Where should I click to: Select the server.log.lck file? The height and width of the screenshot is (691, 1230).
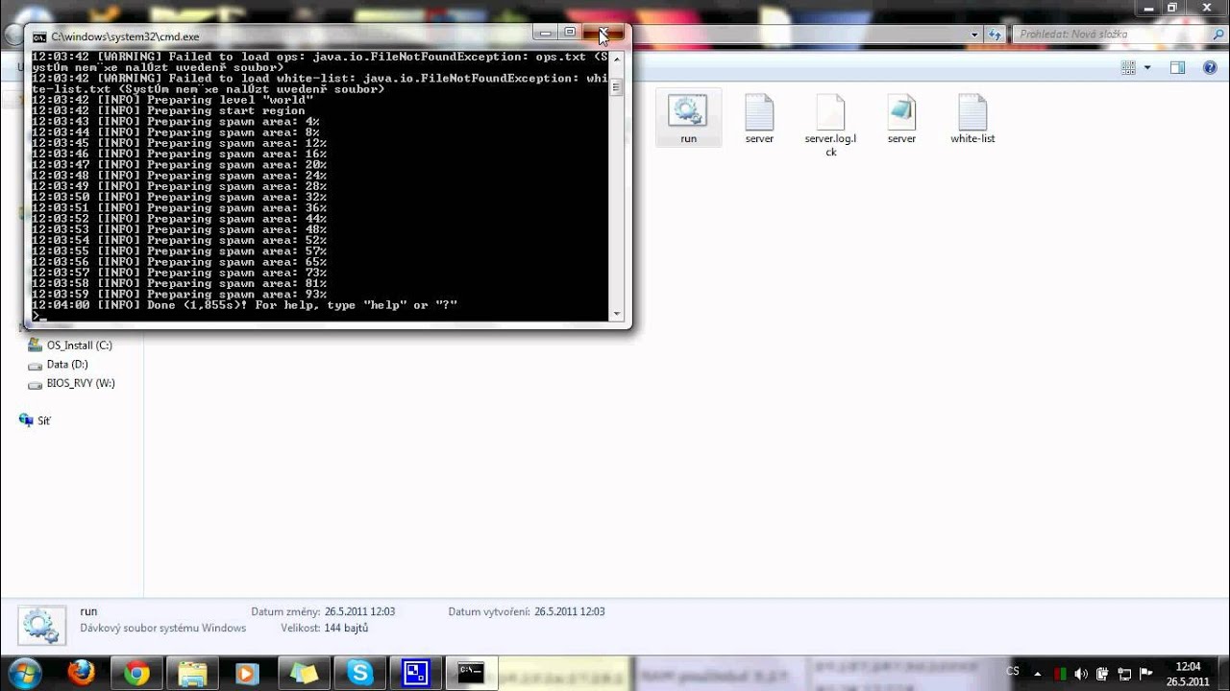tap(830, 125)
